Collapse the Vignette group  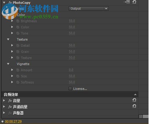(x=8, y=64)
